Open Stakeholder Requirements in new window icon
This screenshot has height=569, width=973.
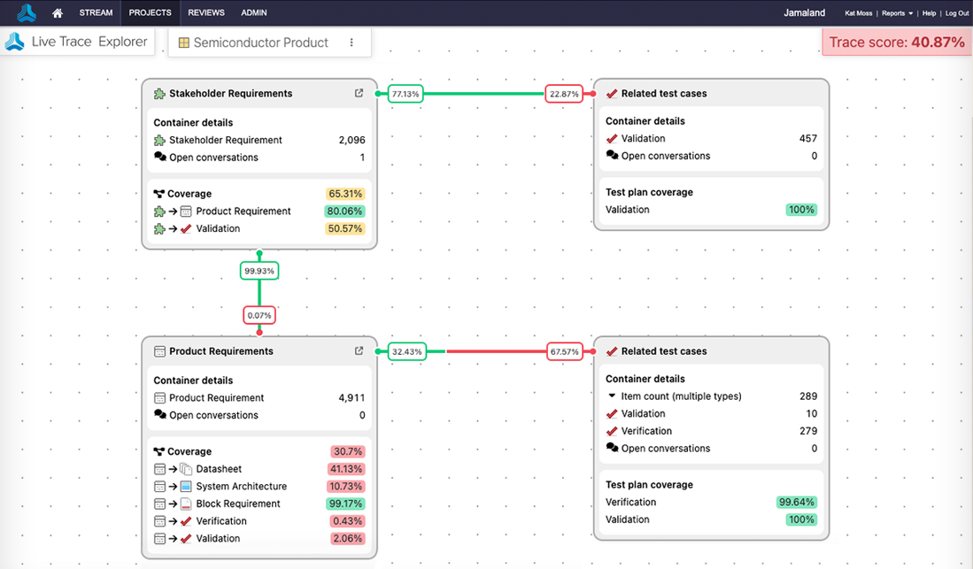coord(359,93)
